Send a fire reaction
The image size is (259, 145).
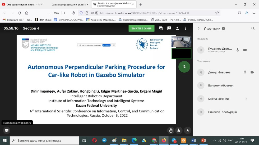(x=179, y=130)
